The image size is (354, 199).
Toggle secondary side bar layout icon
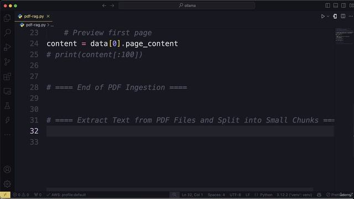(x=343, y=6)
